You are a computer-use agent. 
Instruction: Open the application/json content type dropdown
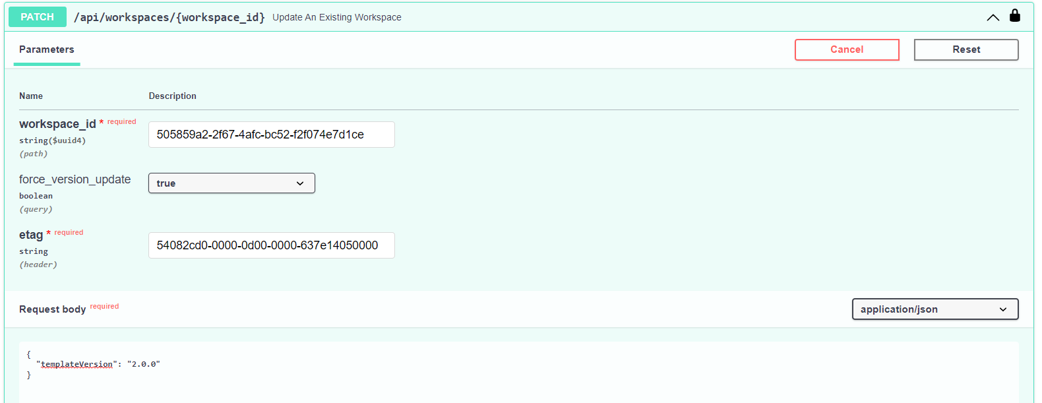click(x=935, y=309)
